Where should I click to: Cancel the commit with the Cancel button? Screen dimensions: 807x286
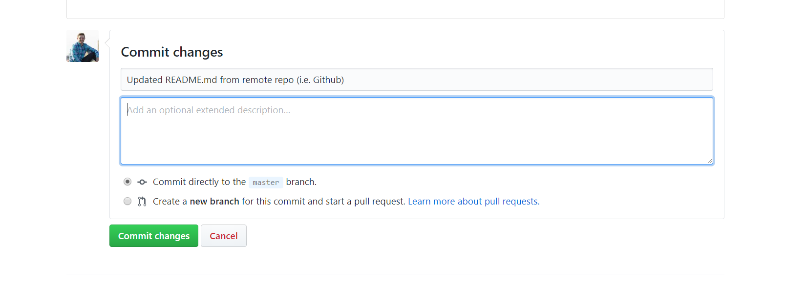224,236
